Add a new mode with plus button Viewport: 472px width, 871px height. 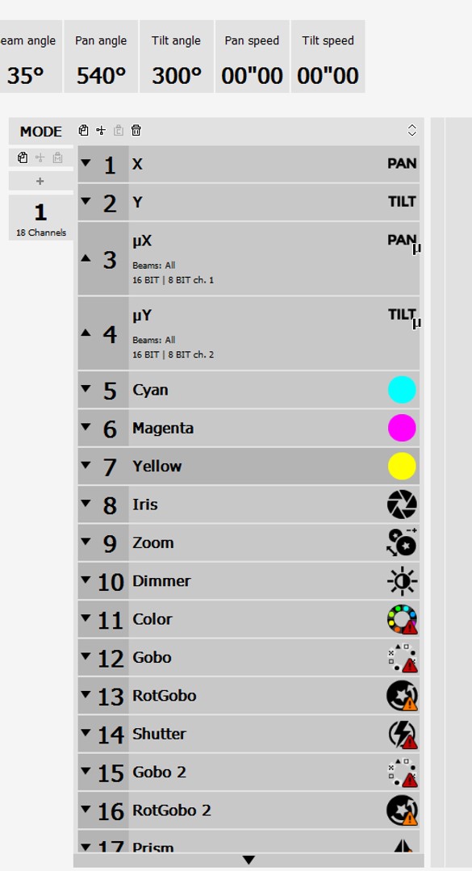click(40, 181)
